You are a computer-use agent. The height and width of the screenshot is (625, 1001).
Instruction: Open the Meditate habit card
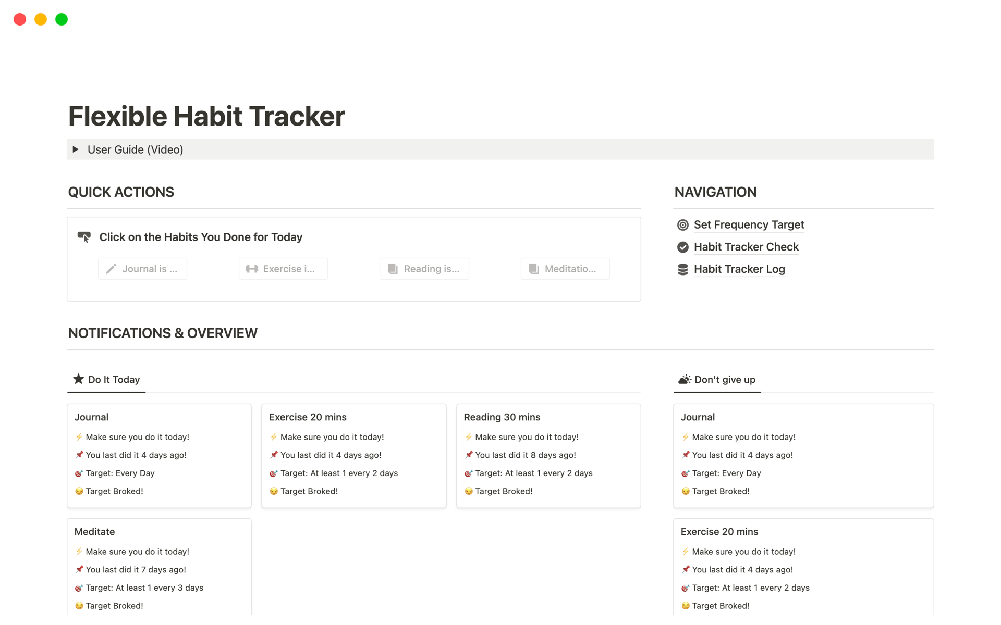pos(94,532)
